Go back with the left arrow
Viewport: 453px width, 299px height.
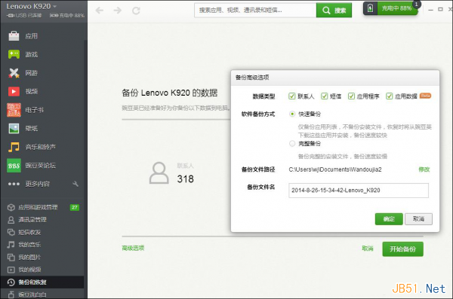coord(100,11)
